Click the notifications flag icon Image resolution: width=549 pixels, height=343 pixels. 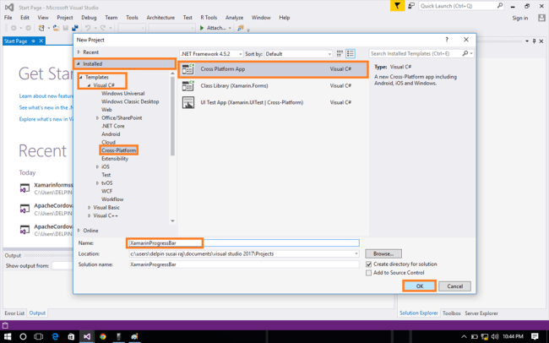click(x=397, y=6)
